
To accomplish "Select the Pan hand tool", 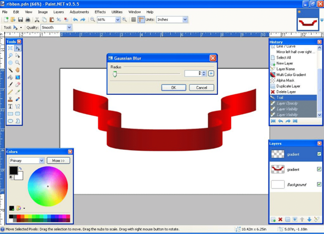I will pyautogui.click(x=18, y=70).
